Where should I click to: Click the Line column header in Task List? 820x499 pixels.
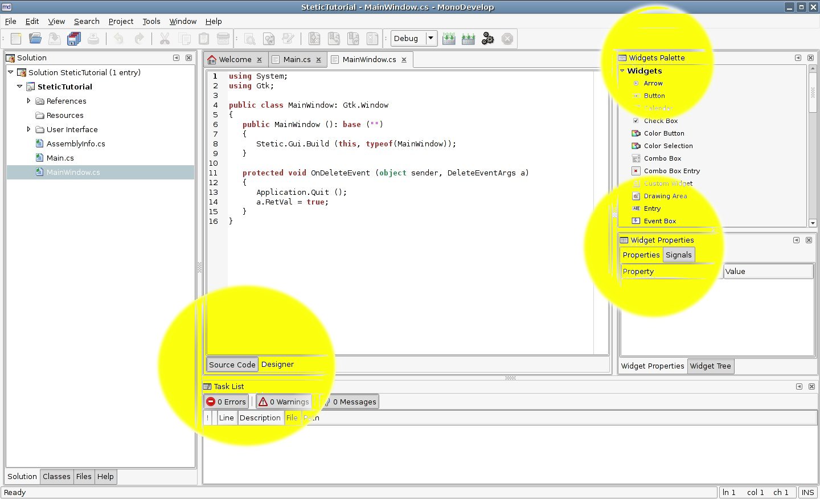coord(227,418)
